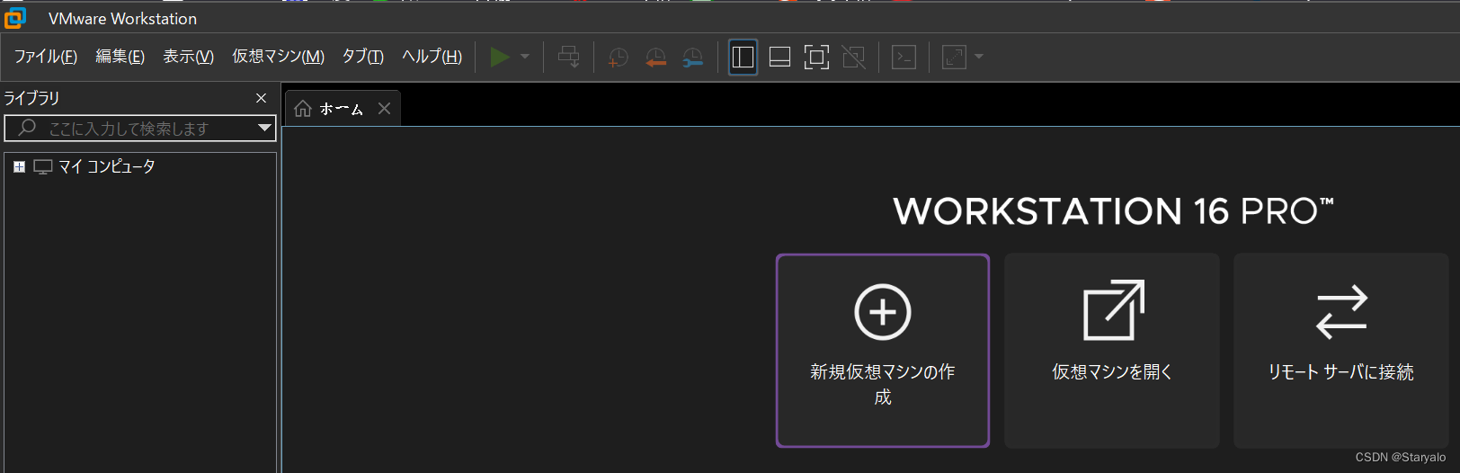The width and height of the screenshot is (1460, 473).
Task: Expand the マイ コンピュータ tree node
Action: (19, 167)
